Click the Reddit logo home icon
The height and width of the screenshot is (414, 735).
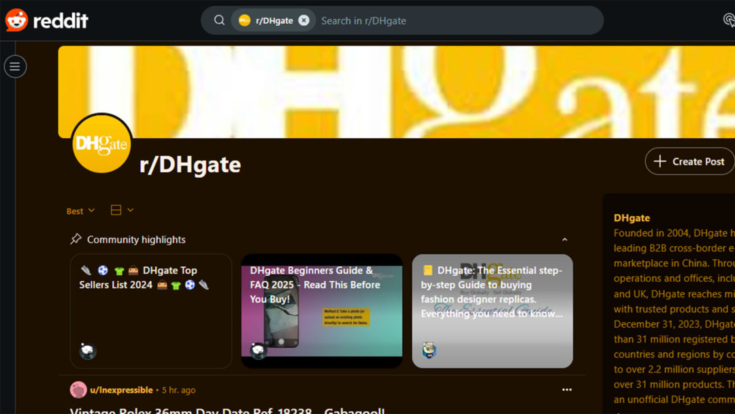point(46,20)
